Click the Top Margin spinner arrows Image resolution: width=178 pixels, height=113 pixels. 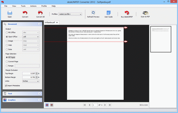pos(36,74)
